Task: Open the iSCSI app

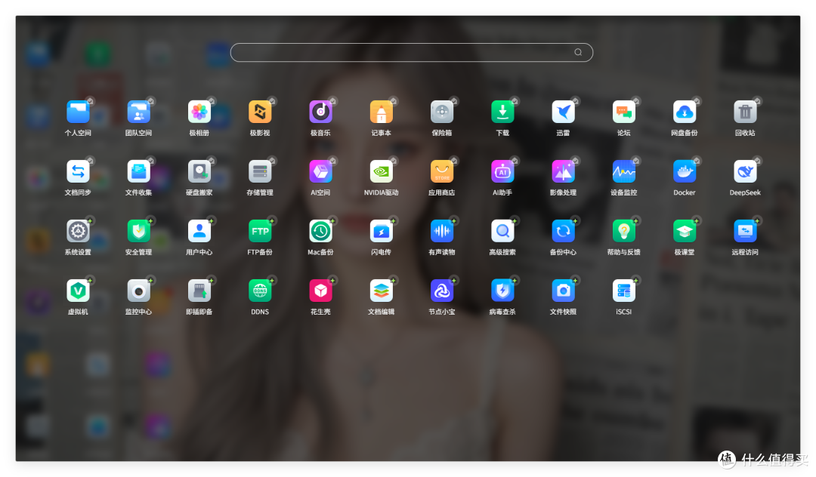Action: [624, 291]
